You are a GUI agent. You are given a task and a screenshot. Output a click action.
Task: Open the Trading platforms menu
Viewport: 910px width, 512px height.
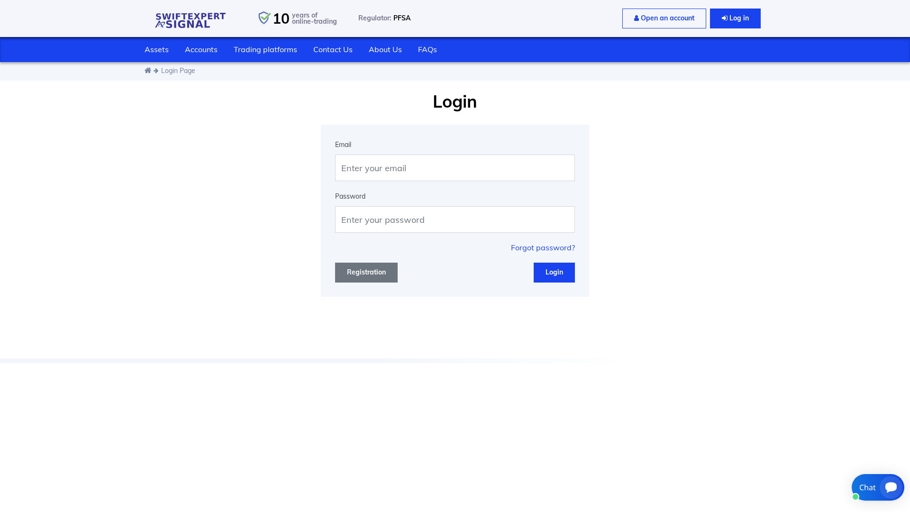coord(265,49)
